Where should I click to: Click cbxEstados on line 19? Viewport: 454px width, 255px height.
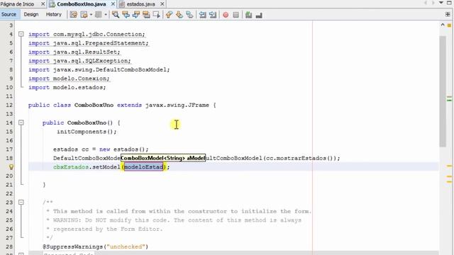tap(71, 167)
